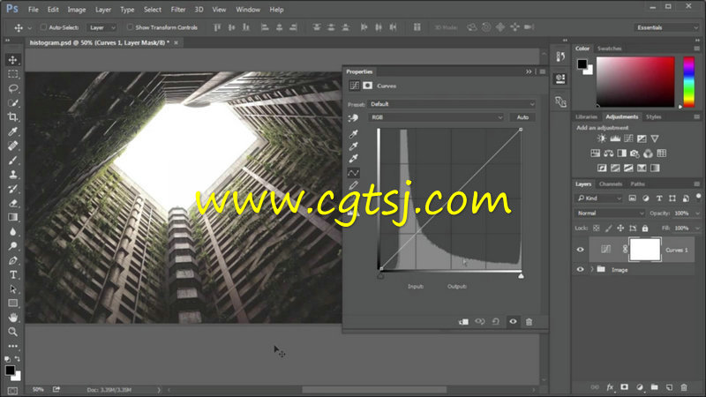Clip adjustment to layer below
Viewport: 706px width, 397px height.
coord(463,322)
